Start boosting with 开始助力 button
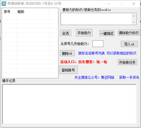This screenshot has width=141, height=128. (84, 33)
